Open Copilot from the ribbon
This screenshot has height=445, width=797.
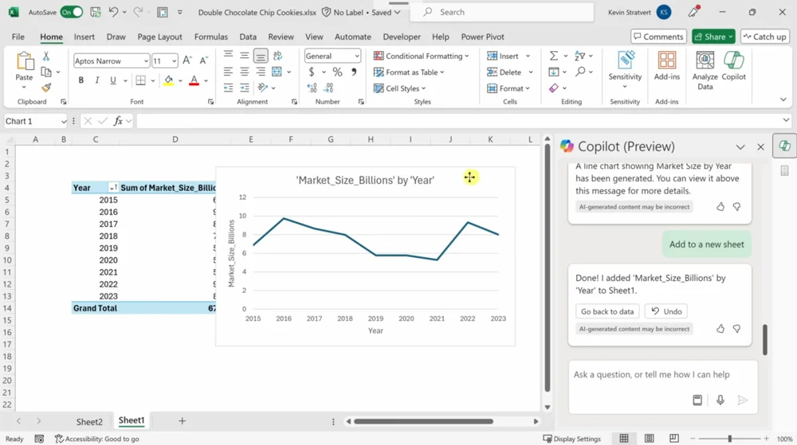point(733,67)
